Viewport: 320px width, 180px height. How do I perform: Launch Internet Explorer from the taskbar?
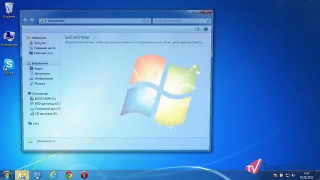click(53, 175)
